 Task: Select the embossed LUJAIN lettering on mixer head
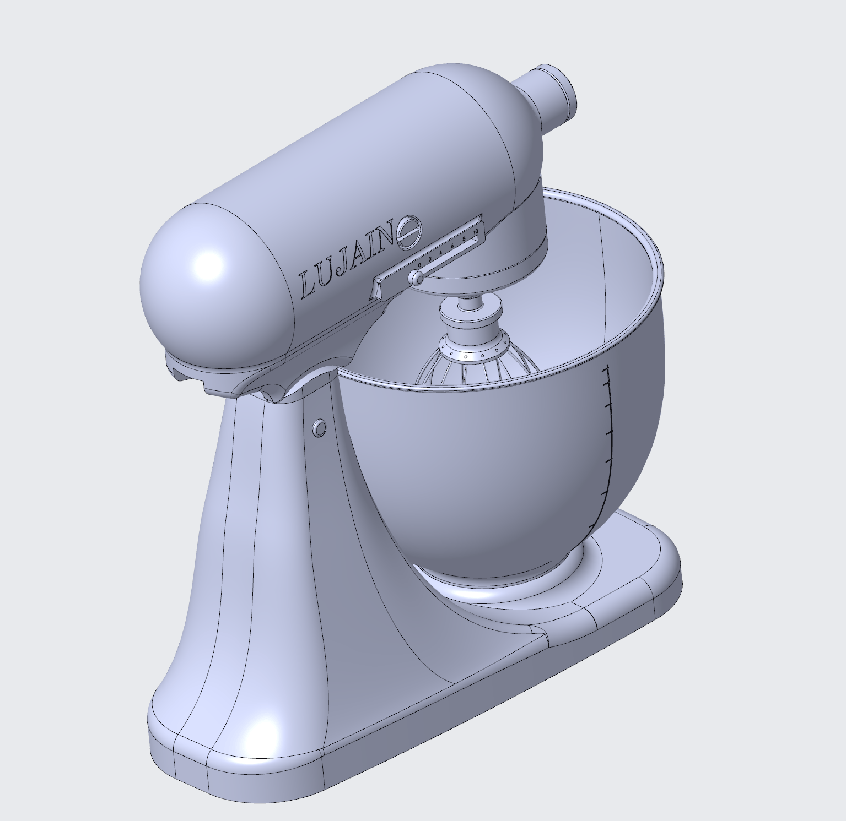(x=348, y=260)
